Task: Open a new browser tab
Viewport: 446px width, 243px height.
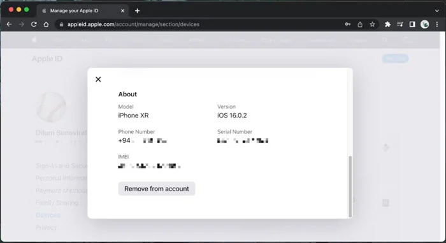Action: [x=138, y=11]
